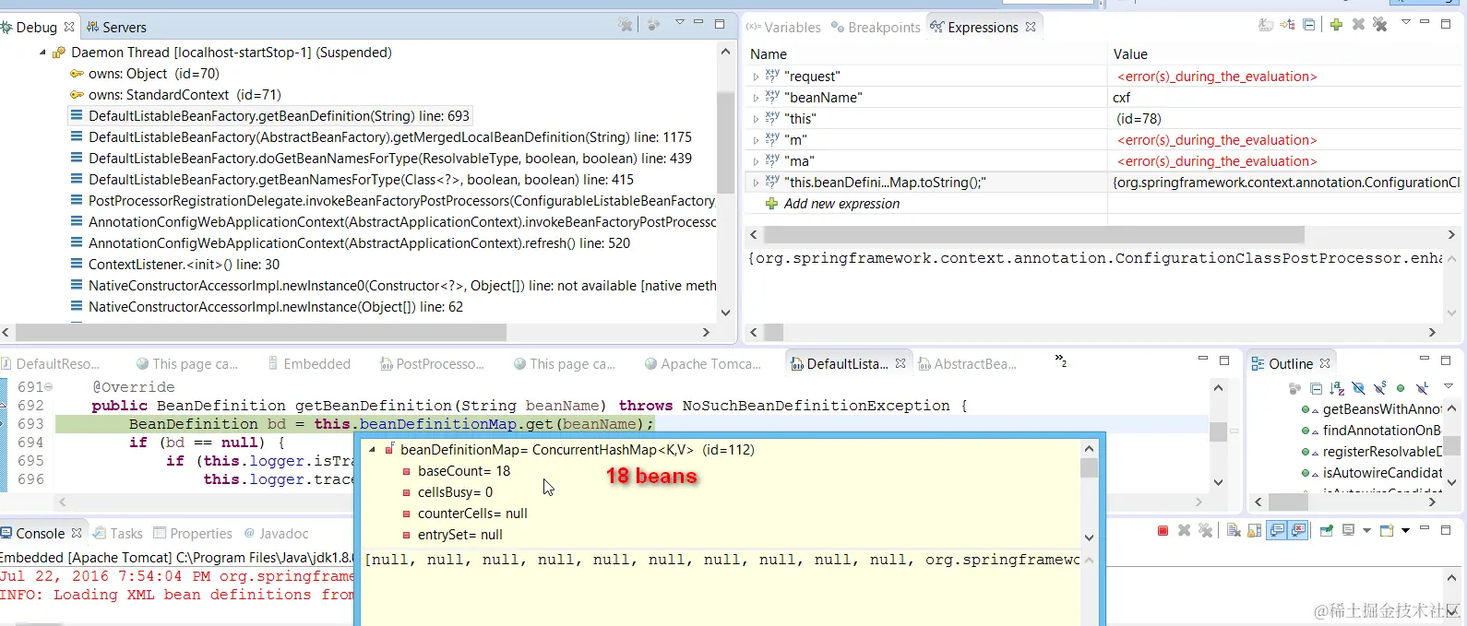Click Open Console icon

pos(1388,530)
